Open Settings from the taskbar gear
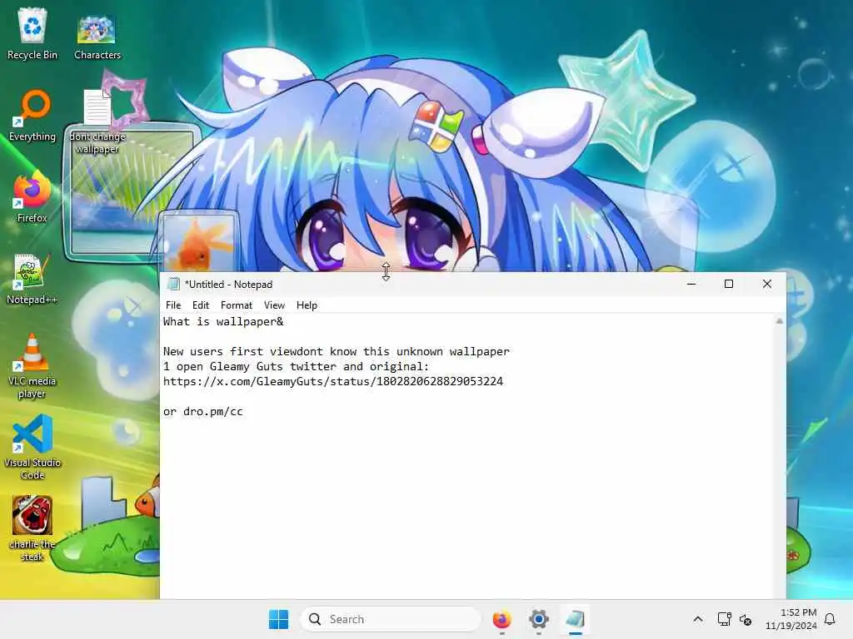The image size is (853, 639). (x=539, y=619)
